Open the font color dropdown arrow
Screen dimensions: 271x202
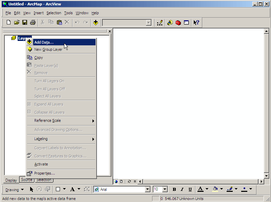click(x=207, y=189)
